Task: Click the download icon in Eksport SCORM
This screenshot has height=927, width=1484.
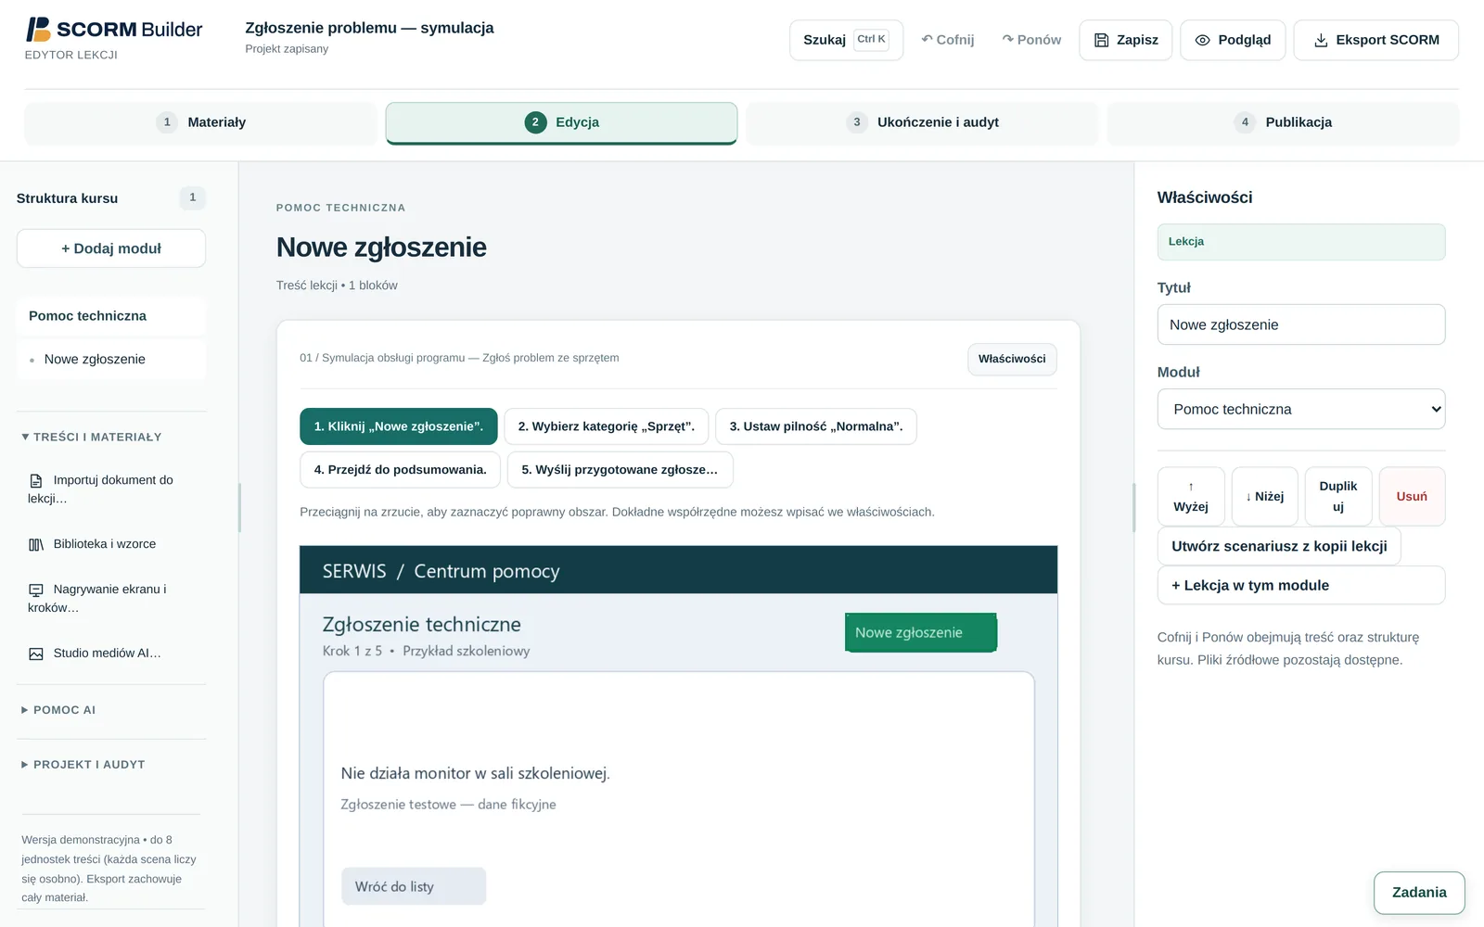Action: point(1321,40)
